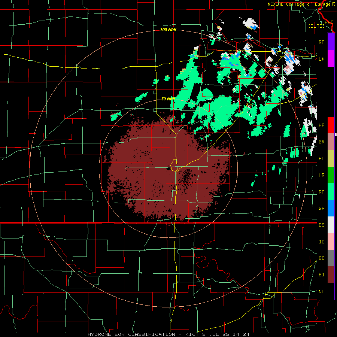Click the 100 NMI range ring label
The image size is (337, 337).
168,30
